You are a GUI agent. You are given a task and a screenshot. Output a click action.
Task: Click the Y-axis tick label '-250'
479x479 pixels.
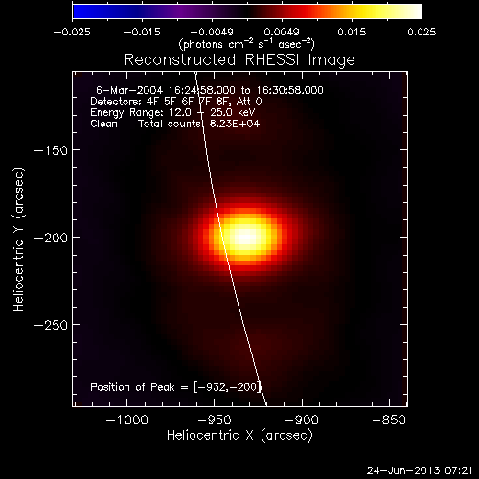[x=51, y=325]
